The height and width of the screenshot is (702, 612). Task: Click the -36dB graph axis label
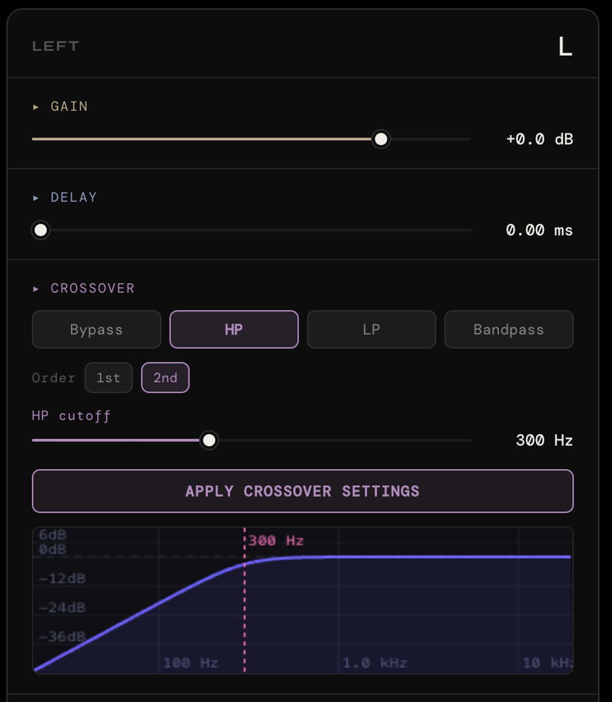tap(62, 637)
